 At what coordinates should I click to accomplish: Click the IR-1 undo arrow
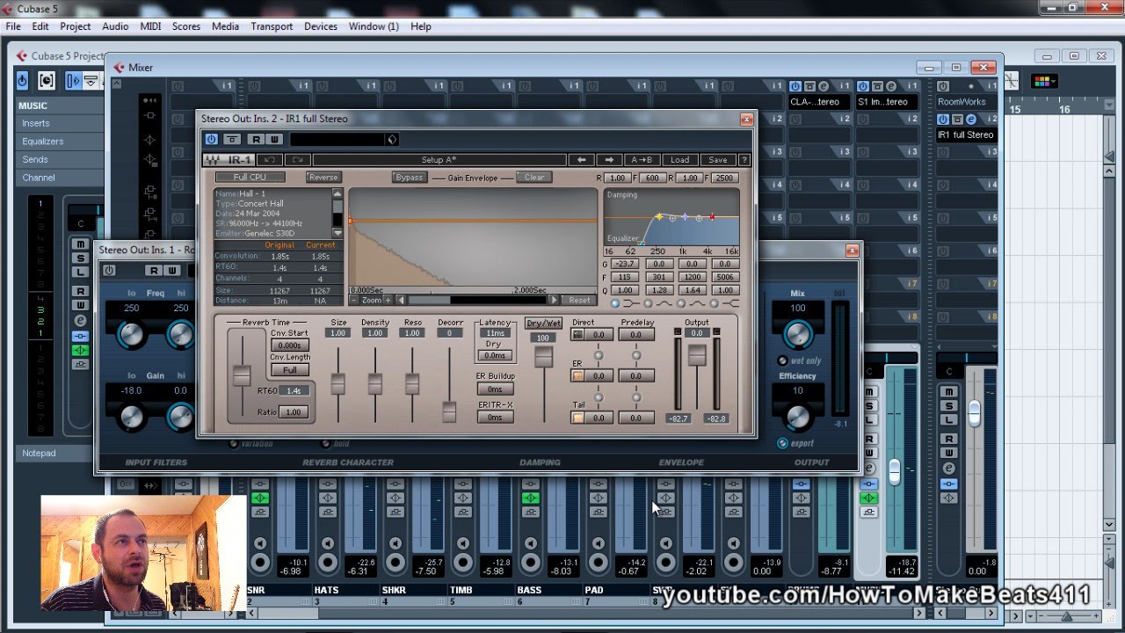click(x=269, y=160)
